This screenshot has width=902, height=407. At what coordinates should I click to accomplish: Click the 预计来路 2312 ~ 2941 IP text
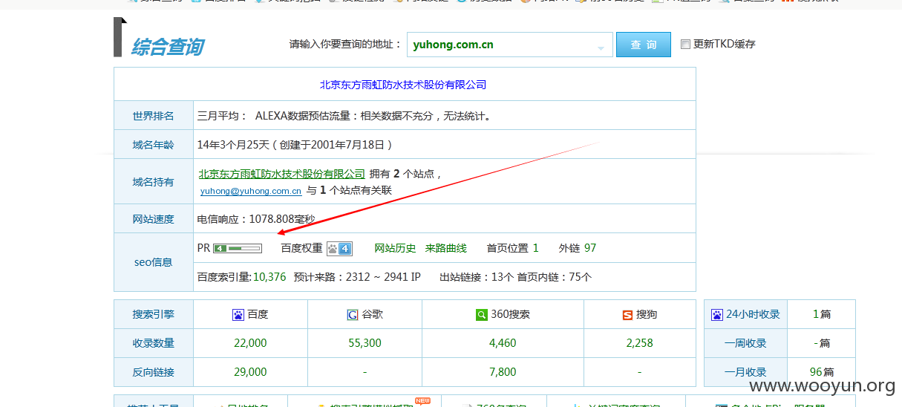tap(357, 277)
